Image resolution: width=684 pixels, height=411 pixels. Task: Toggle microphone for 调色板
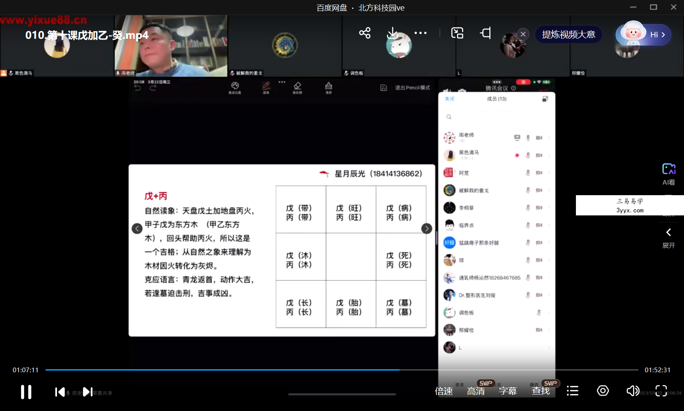pos(539,312)
